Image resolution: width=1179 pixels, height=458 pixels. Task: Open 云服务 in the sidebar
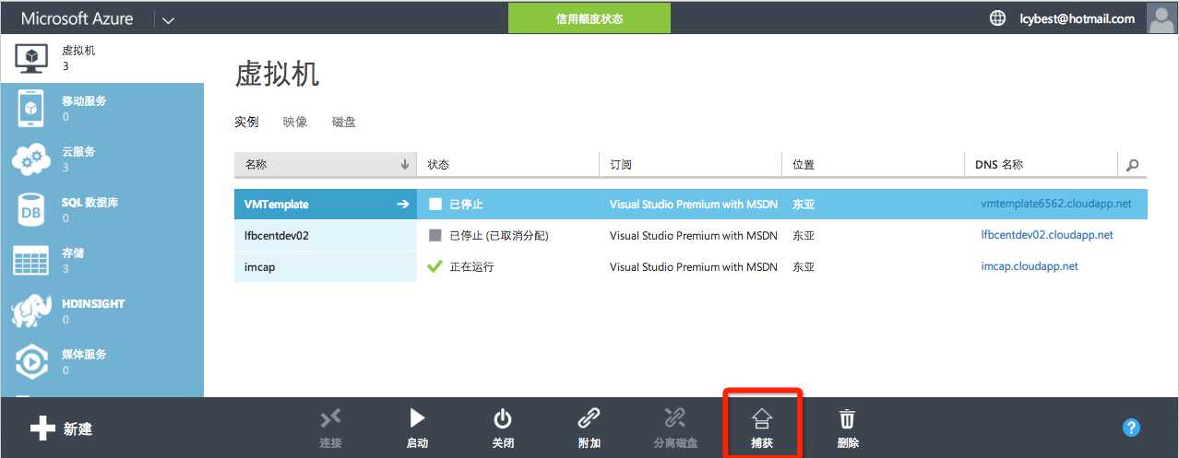click(x=101, y=159)
